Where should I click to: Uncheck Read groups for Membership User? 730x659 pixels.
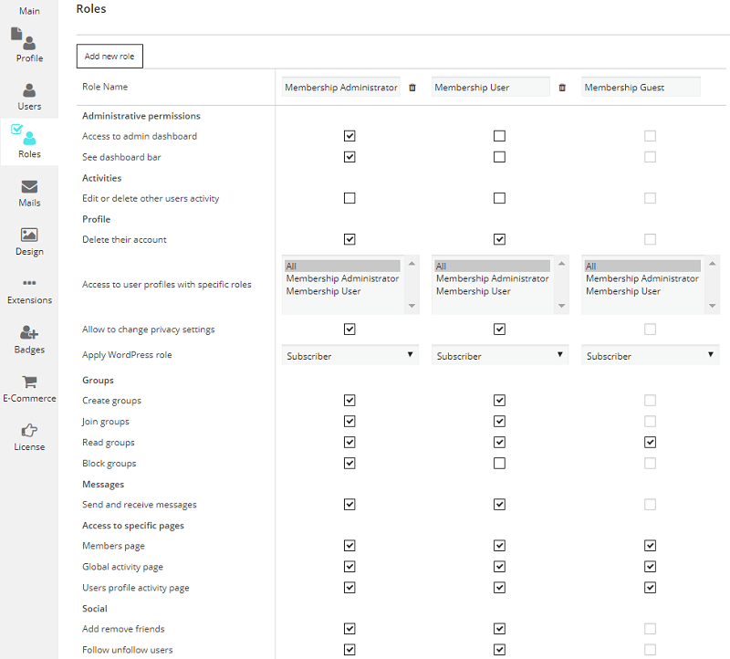499,443
